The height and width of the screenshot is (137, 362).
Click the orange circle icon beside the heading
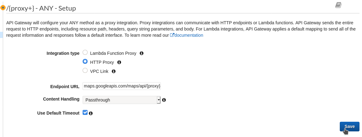tap(3, 7)
